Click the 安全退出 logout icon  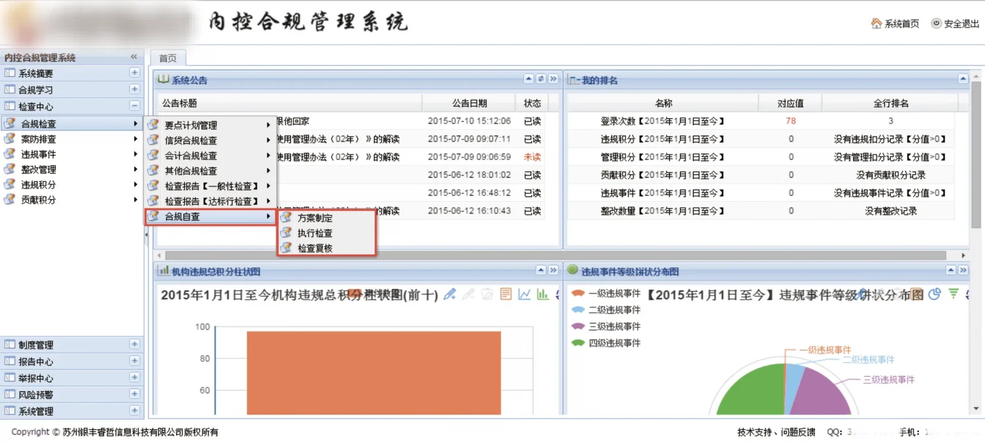936,23
